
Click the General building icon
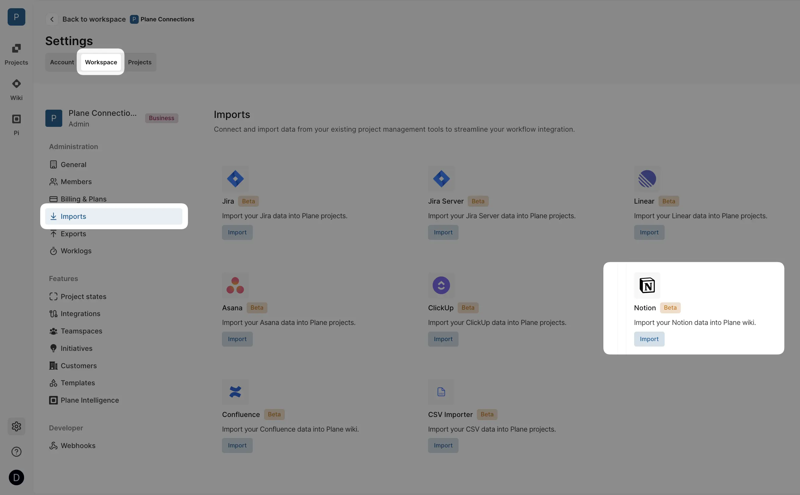click(53, 164)
